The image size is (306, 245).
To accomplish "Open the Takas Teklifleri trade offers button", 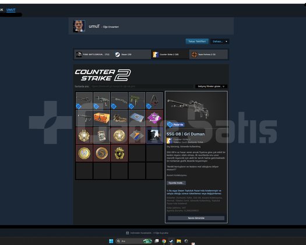I will click(x=197, y=41).
